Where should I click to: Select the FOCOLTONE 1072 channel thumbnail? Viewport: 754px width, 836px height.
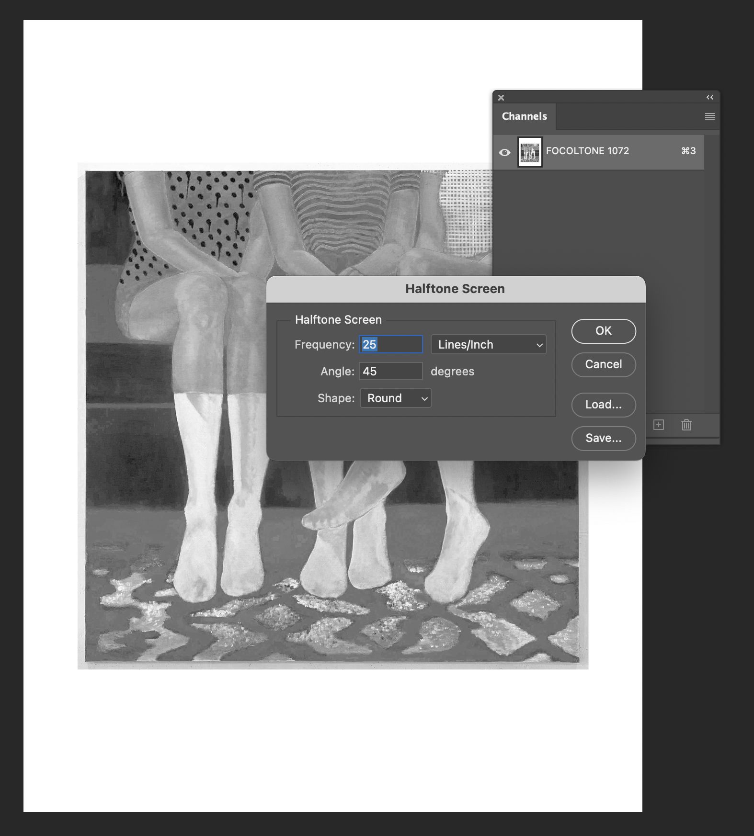tap(530, 152)
